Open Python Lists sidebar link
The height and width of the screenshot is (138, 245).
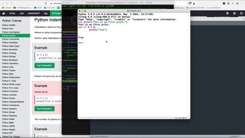pyautogui.click(x=8, y=67)
